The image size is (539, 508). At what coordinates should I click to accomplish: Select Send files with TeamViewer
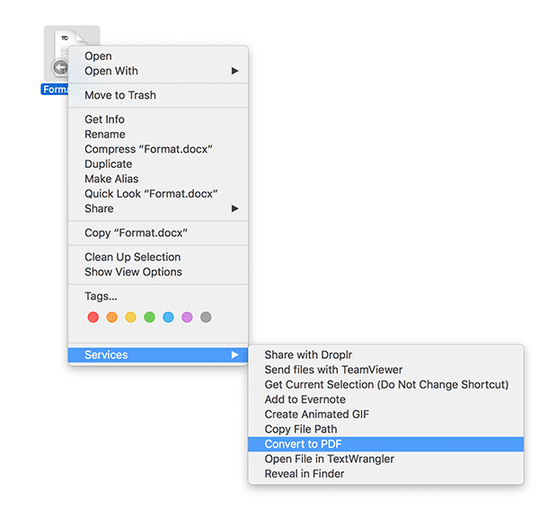[386, 370]
